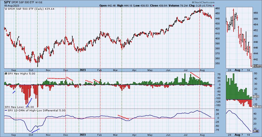Click the blue line icon before SPX 10-DMA legend
Screen dimensions: 262x137
[x=6, y=110]
